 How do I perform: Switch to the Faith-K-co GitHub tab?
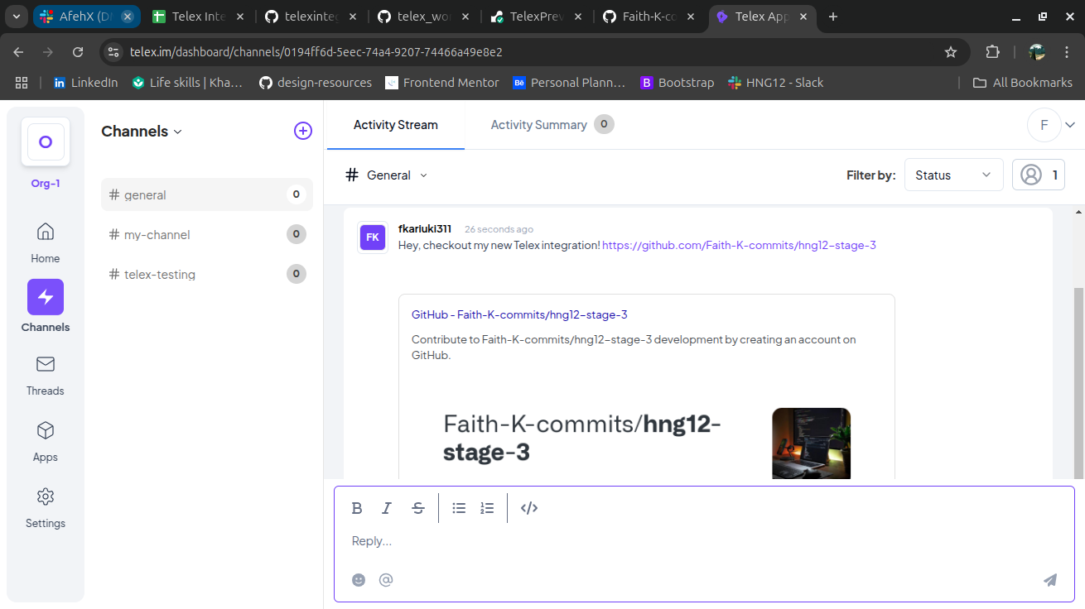649,17
